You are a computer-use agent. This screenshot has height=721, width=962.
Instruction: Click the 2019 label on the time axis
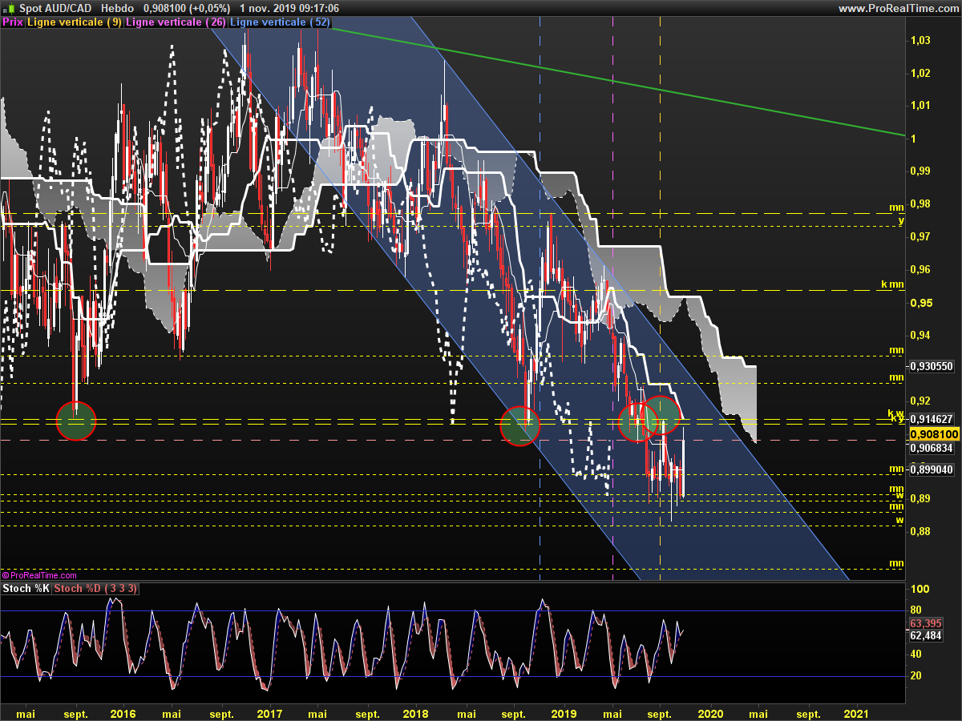click(564, 713)
